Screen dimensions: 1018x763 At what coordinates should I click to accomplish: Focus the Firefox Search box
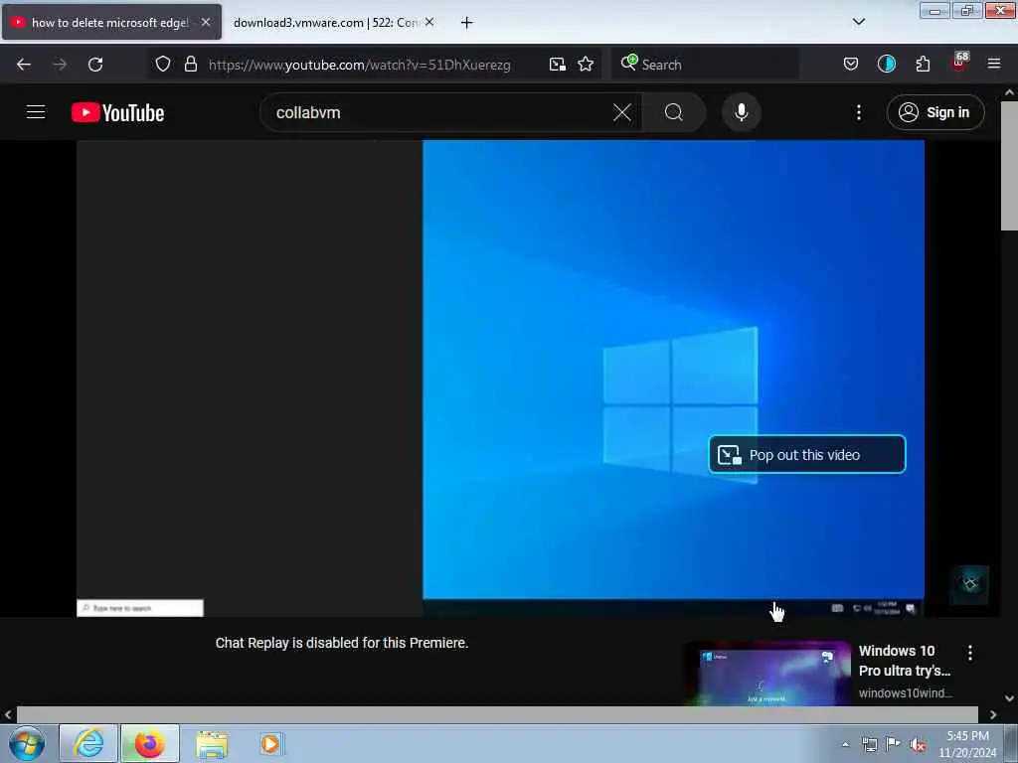(705, 65)
